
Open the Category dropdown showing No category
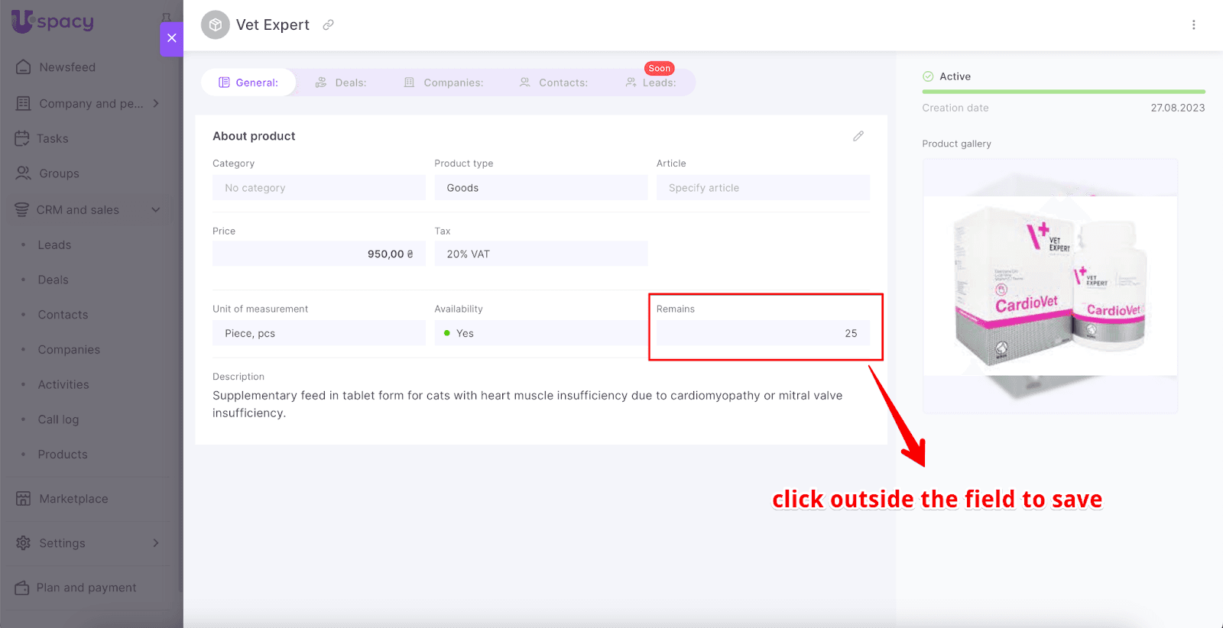[319, 188]
